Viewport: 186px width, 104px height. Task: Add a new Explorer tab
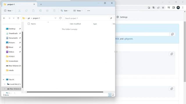pos(41,5)
